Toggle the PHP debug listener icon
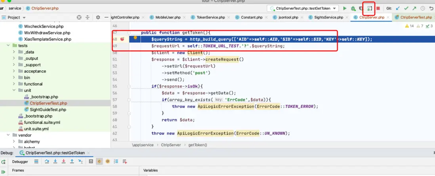435x176 pixels. [x=369, y=9]
